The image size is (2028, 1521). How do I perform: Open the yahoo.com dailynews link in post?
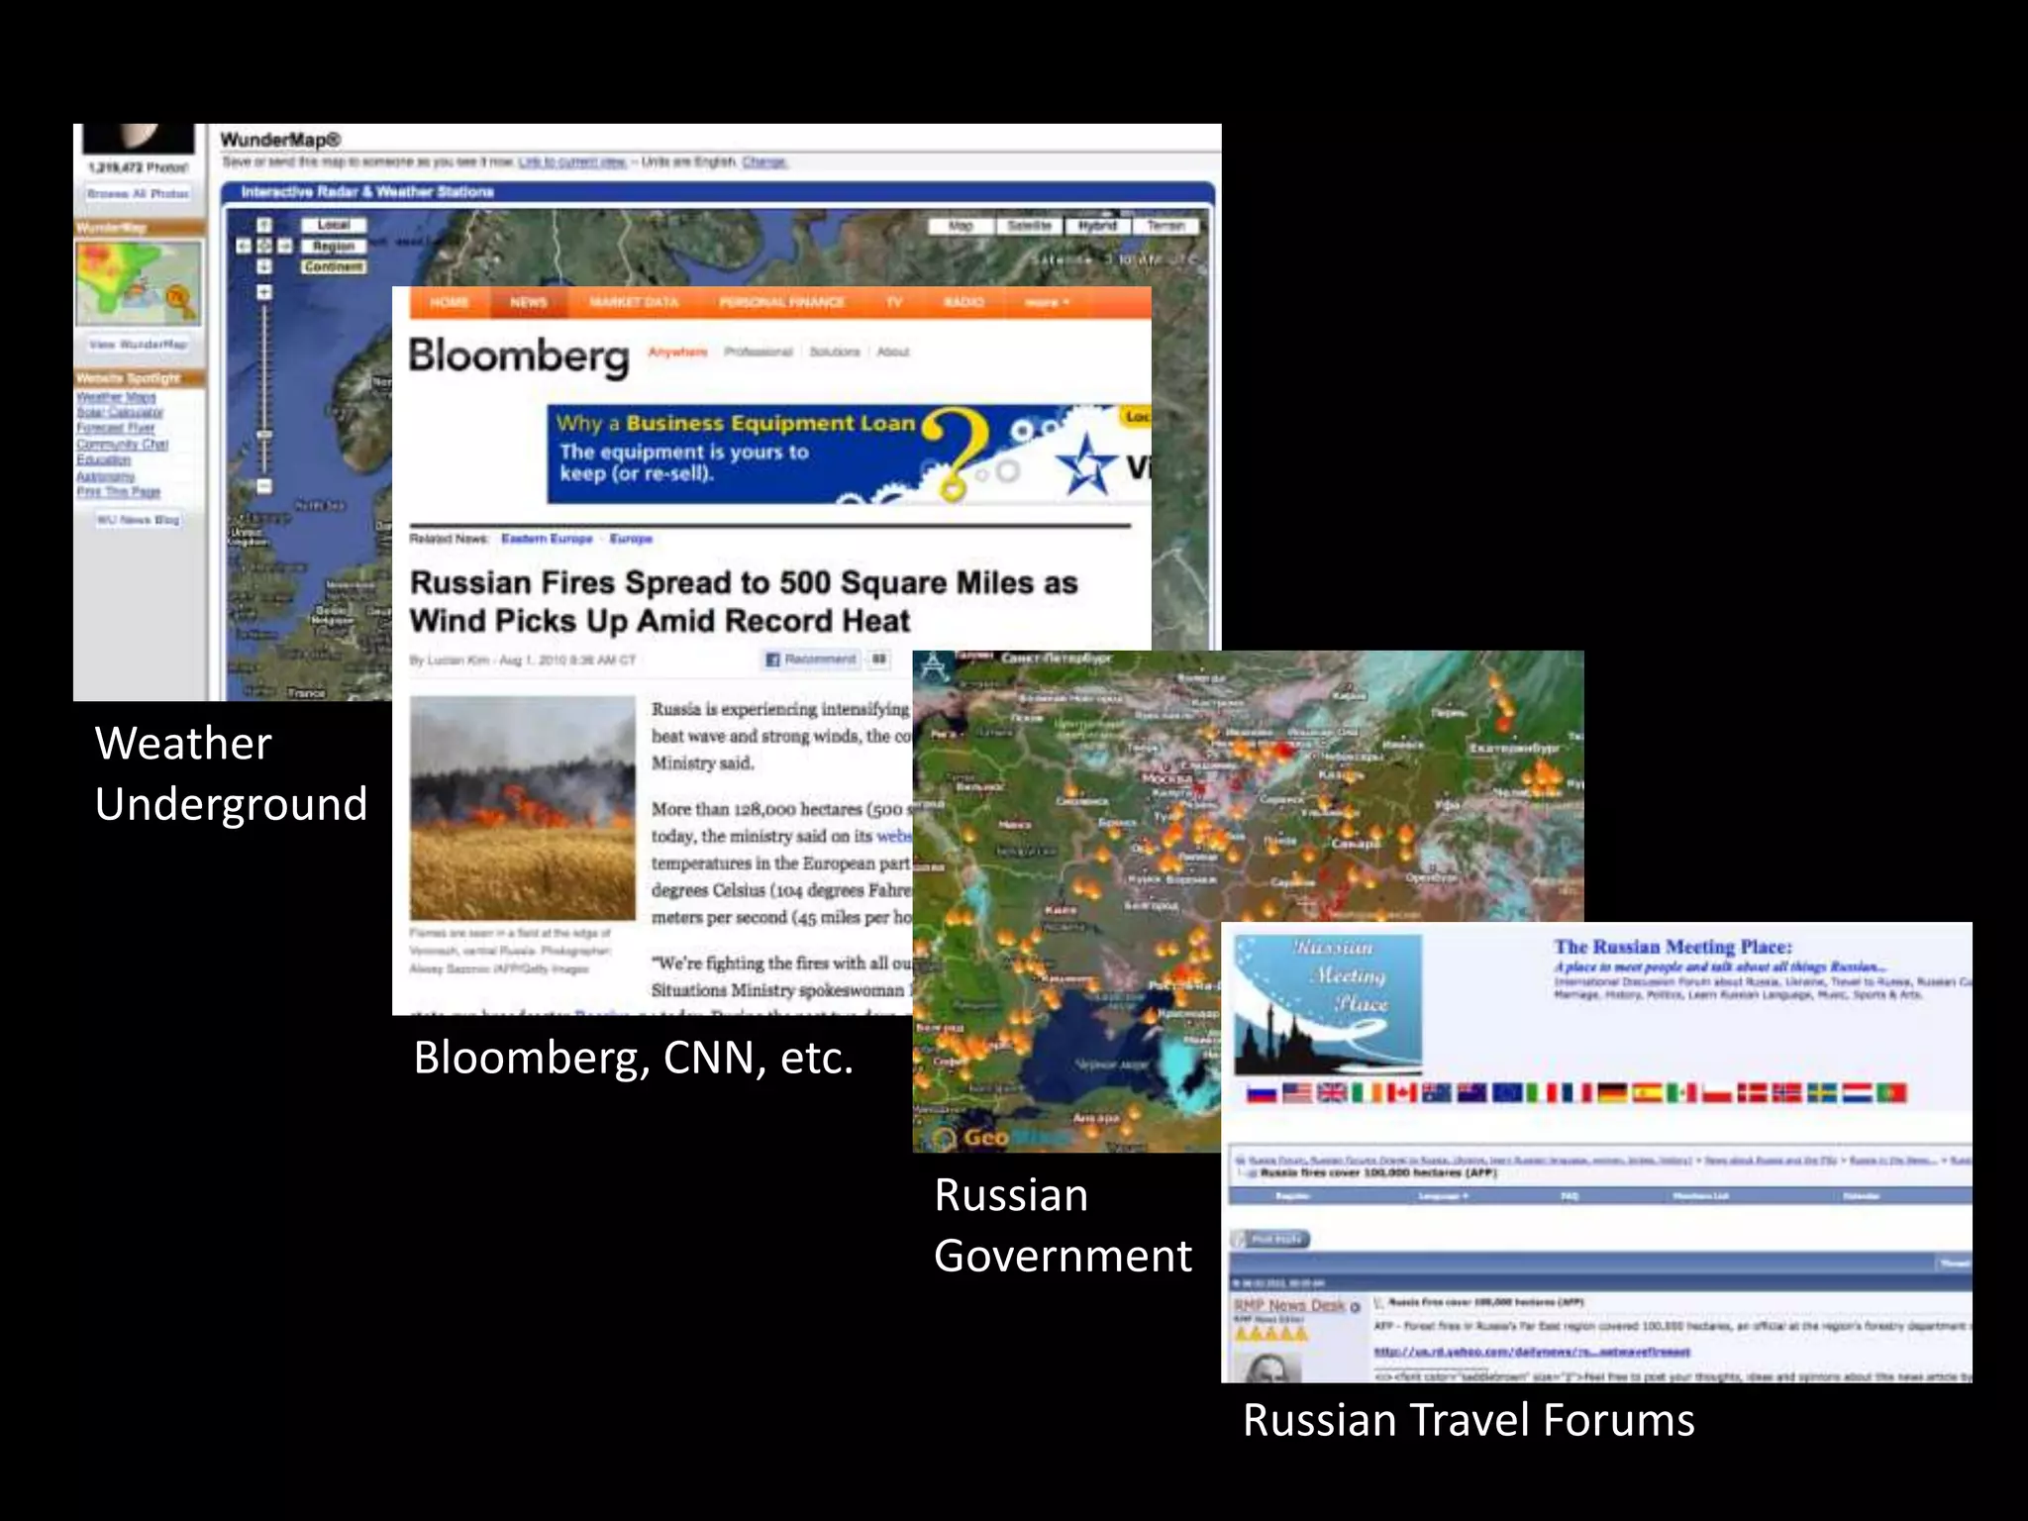1532,1352
